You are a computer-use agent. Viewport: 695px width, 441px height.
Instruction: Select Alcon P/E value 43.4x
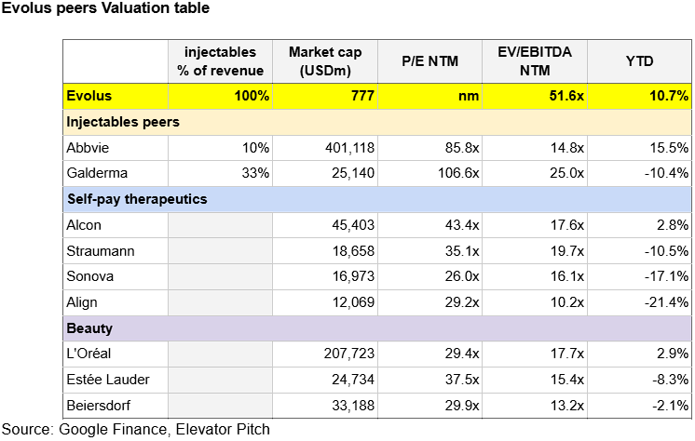(x=462, y=225)
